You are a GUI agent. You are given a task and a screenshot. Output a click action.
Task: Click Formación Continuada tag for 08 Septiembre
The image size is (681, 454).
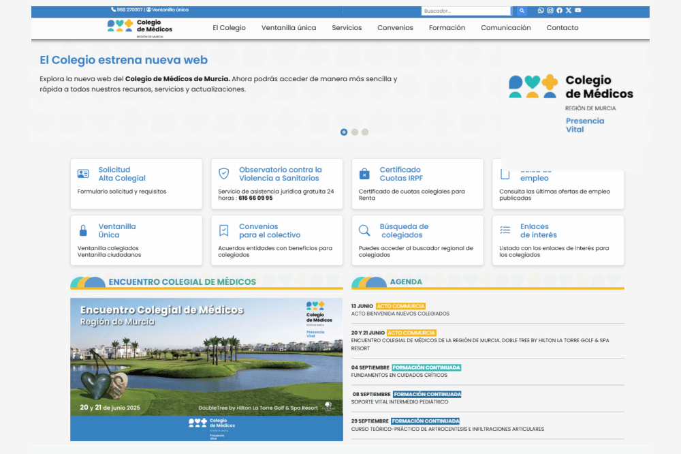pos(428,394)
